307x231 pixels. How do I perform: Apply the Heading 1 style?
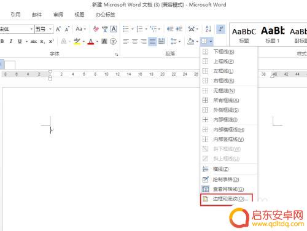point(273,35)
